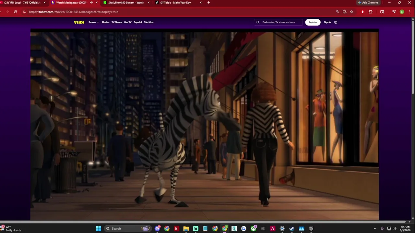
Task: Reload the page
Action: click(x=15, y=12)
